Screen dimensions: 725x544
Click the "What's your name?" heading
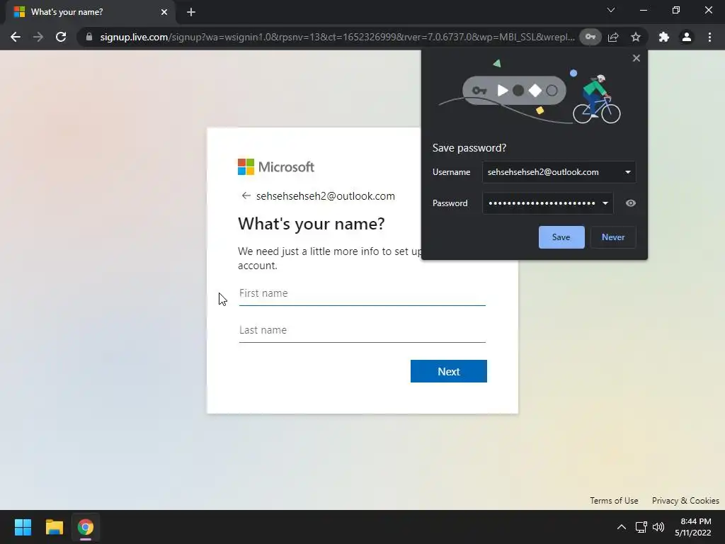(x=312, y=224)
